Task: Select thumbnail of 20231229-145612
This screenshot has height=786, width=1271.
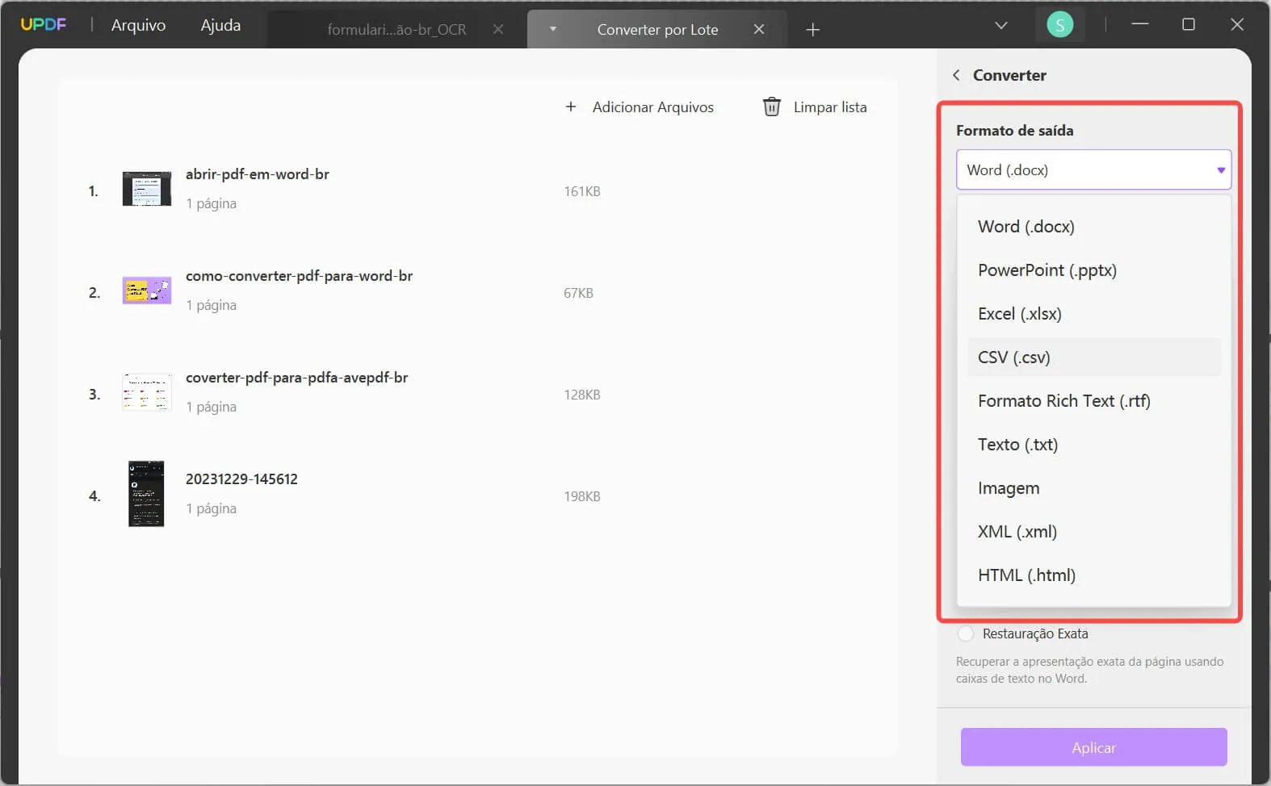Action: point(146,494)
